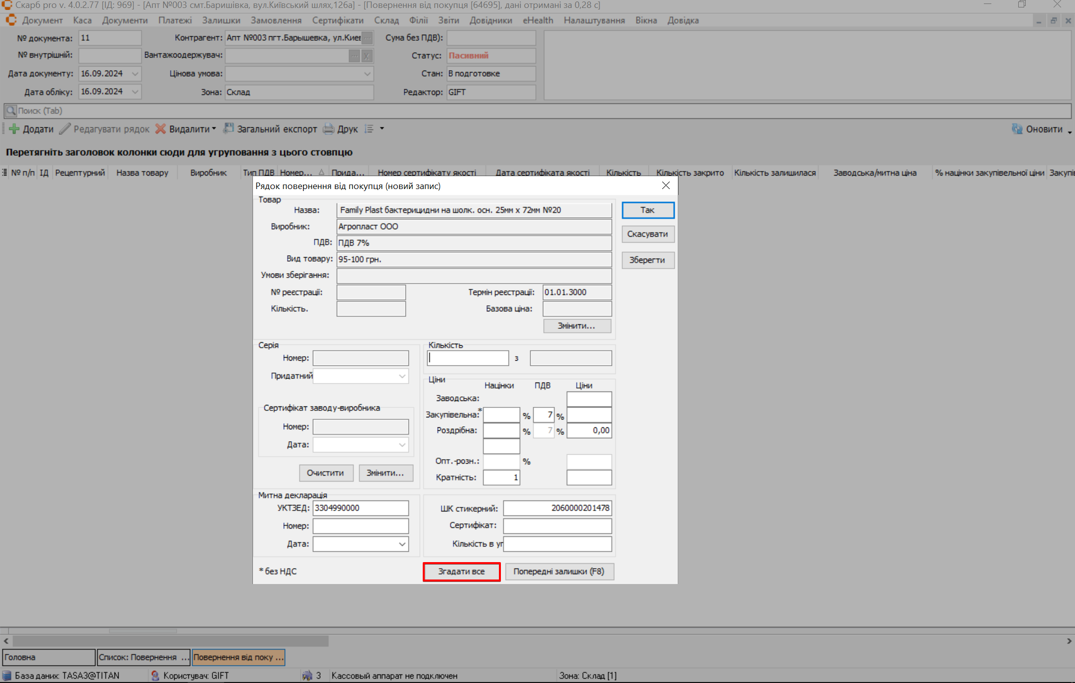Image resolution: width=1075 pixels, height=683 pixels.
Task: Expand the Придатний date dropdown
Action: [402, 376]
